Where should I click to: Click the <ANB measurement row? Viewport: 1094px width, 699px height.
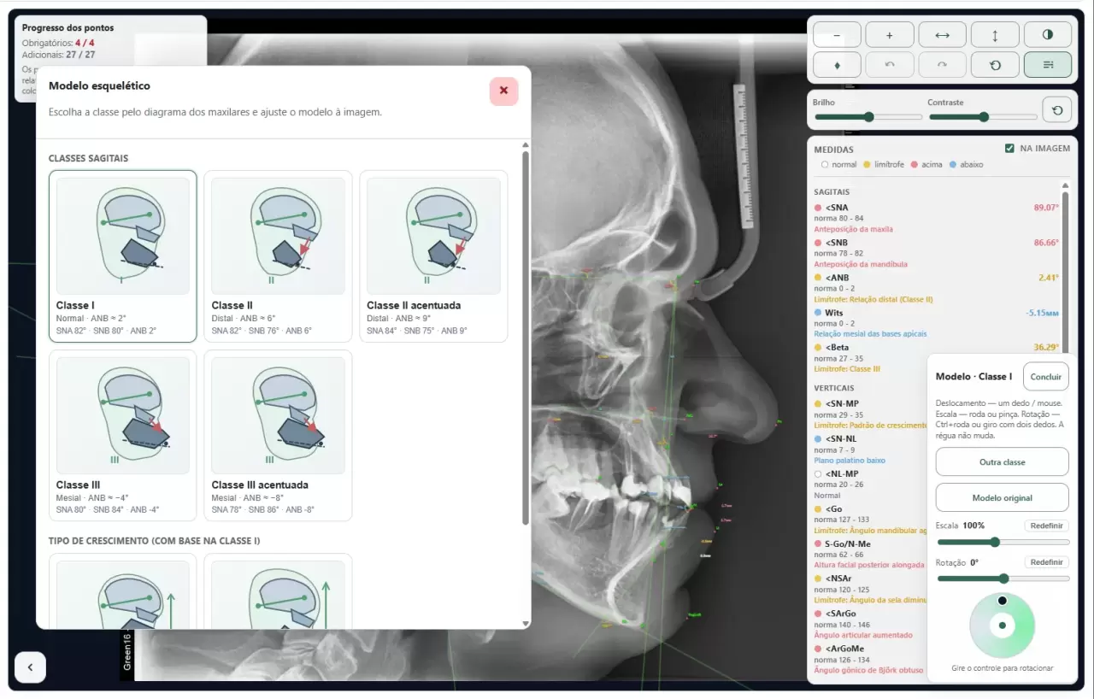[x=936, y=288]
